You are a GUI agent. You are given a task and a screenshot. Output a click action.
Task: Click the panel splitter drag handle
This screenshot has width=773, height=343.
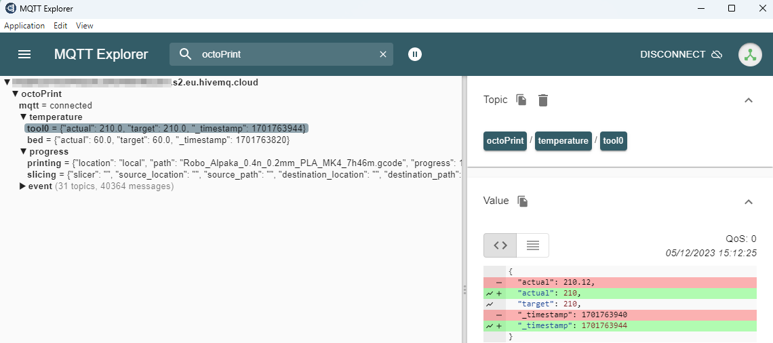(x=464, y=289)
